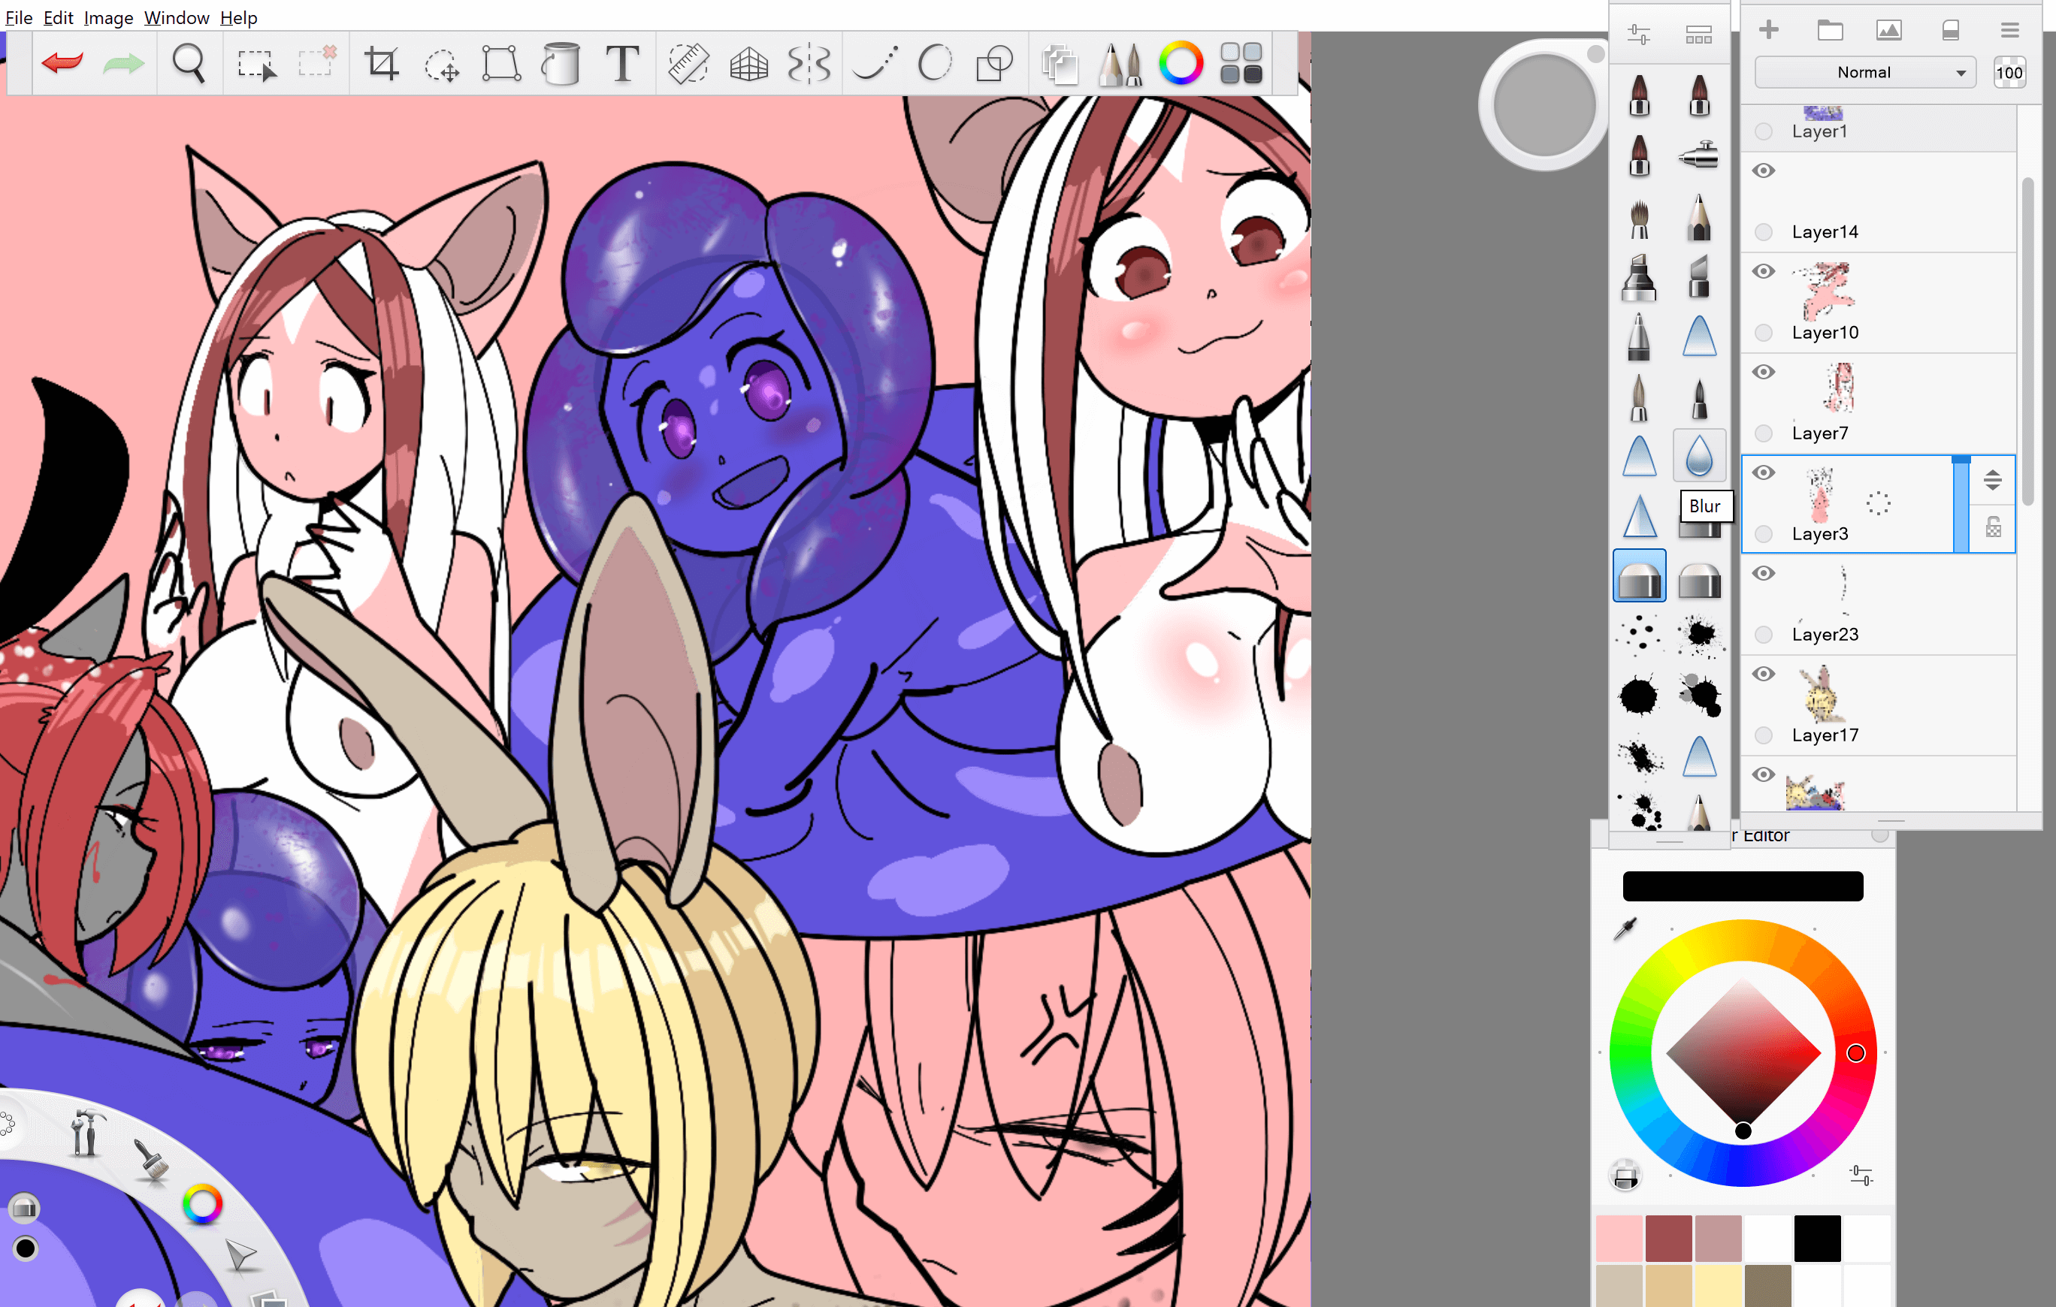Open the layer panel hamburger menu
Viewport: 2056px width, 1307px height.
point(2009,31)
